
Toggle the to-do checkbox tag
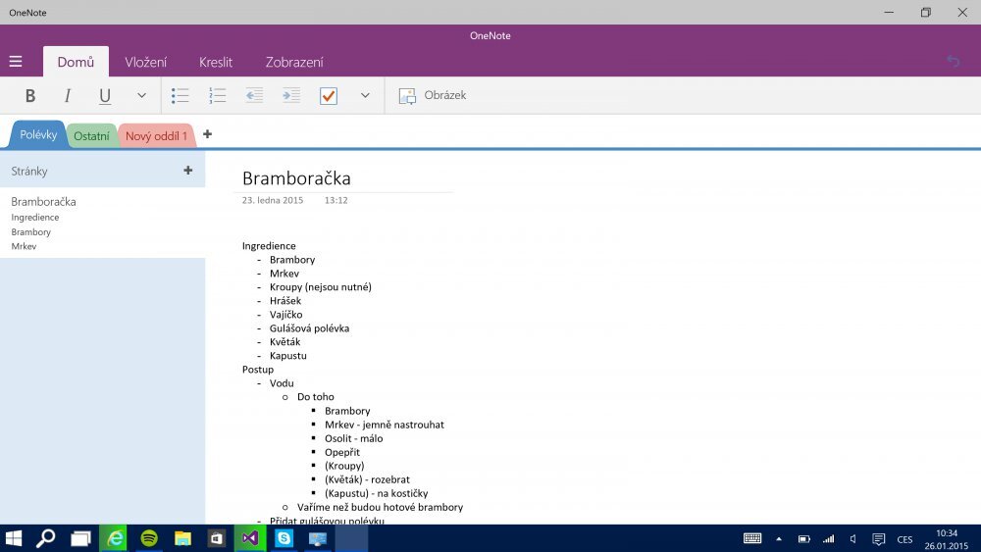pos(329,96)
